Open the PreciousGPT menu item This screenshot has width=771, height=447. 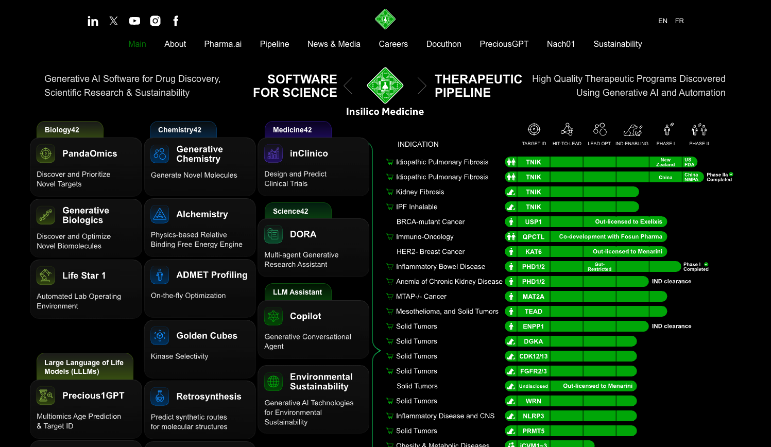pos(504,44)
